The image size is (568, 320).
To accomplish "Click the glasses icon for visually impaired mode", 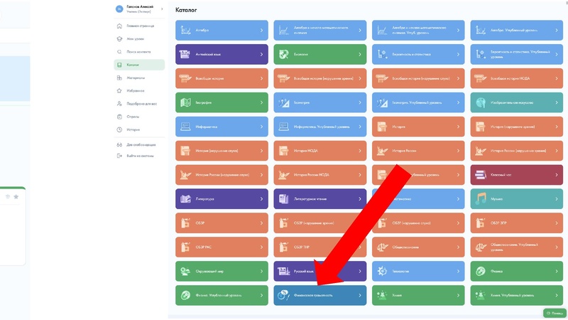I will (x=119, y=144).
